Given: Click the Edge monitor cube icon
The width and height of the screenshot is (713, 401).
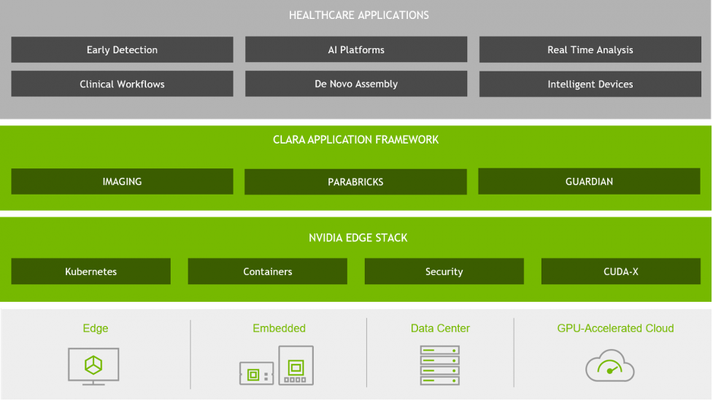Looking at the screenshot, I should coord(93,367).
